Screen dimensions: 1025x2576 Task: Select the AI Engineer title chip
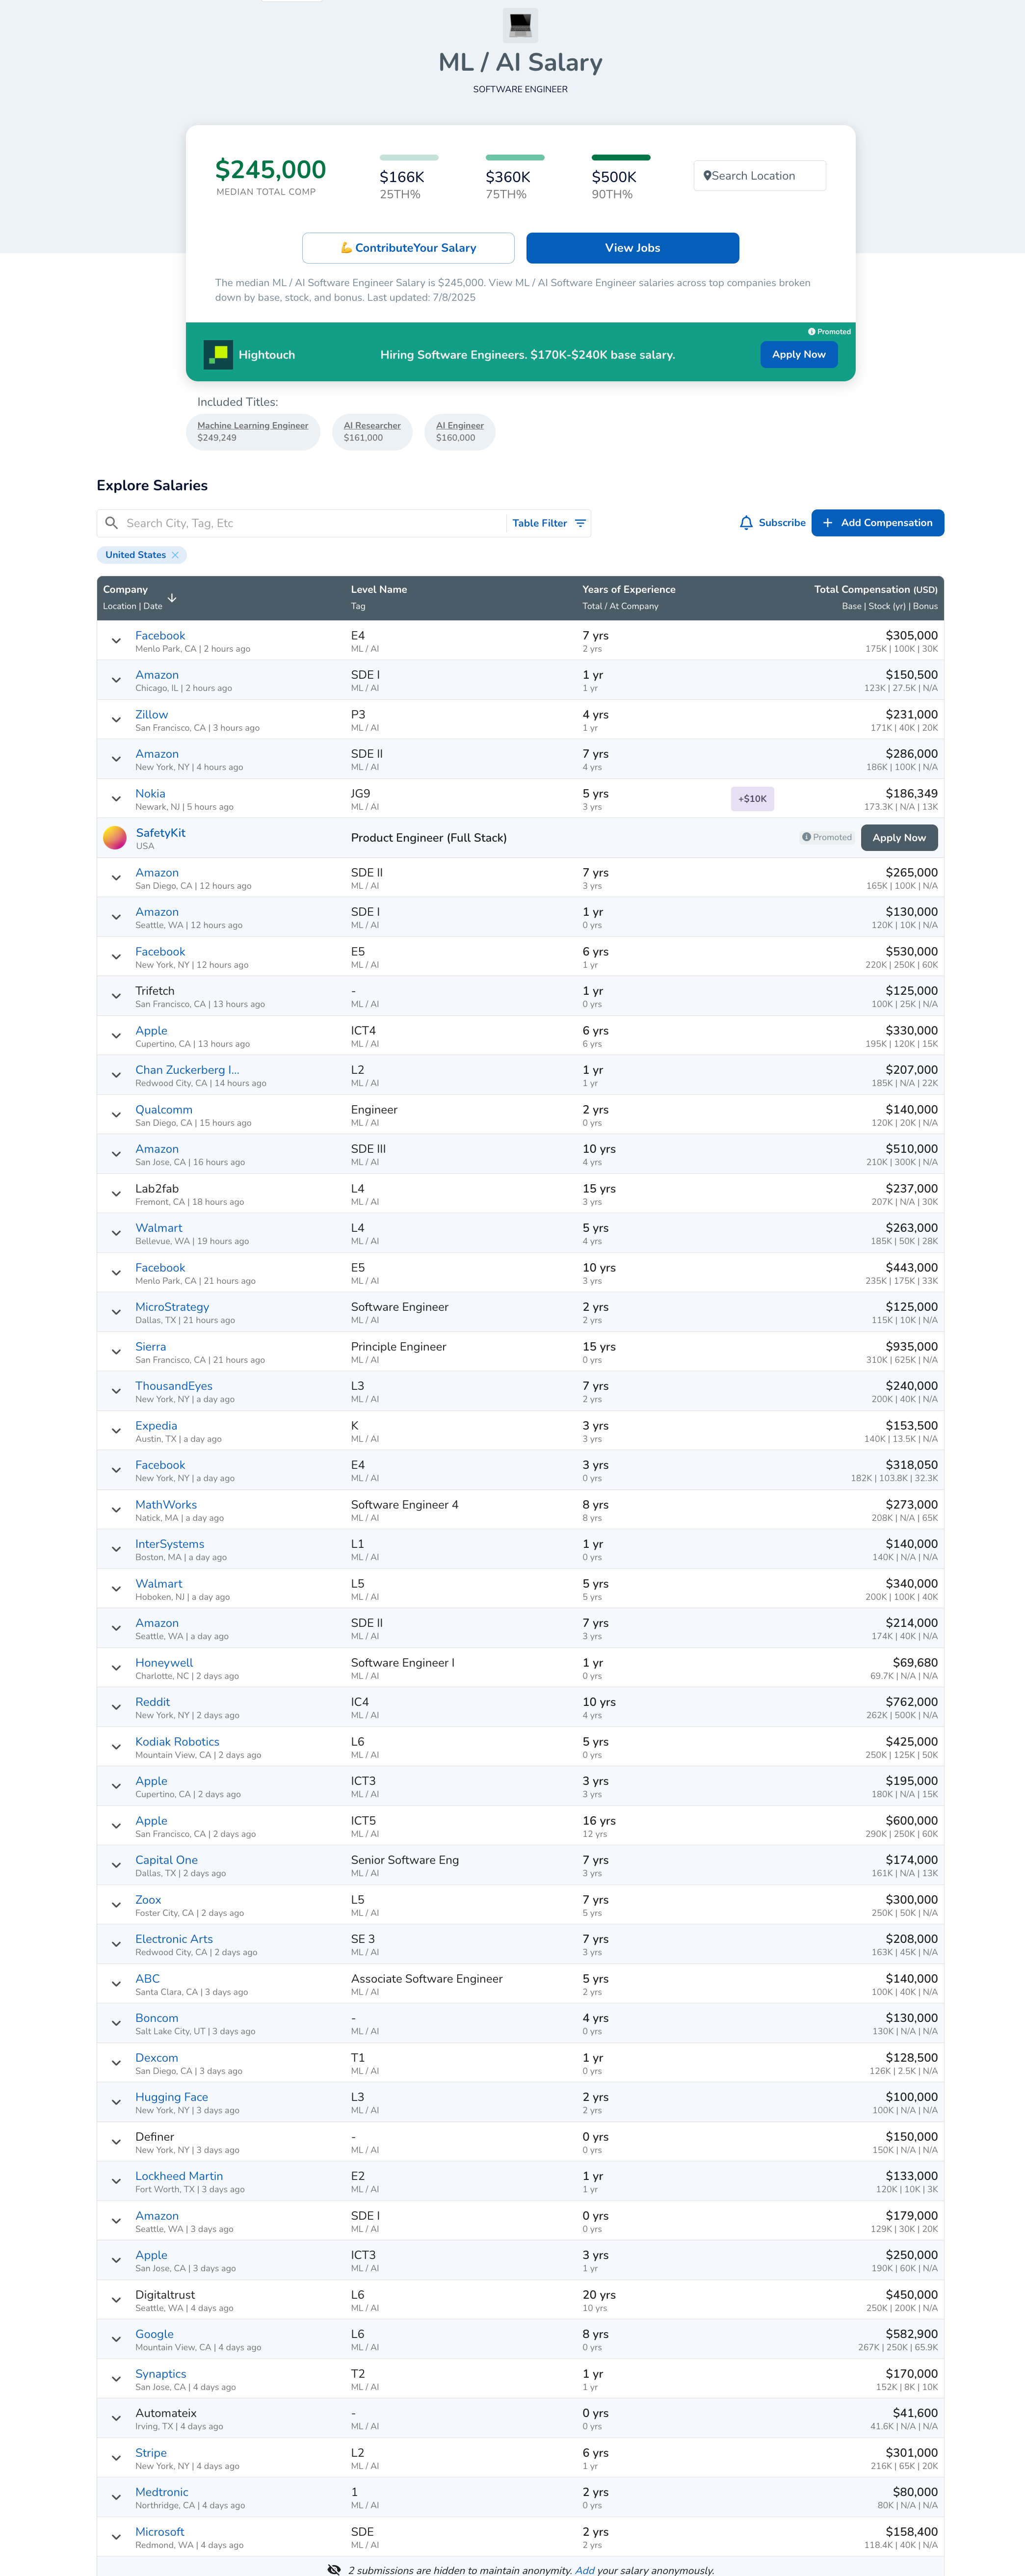point(460,432)
